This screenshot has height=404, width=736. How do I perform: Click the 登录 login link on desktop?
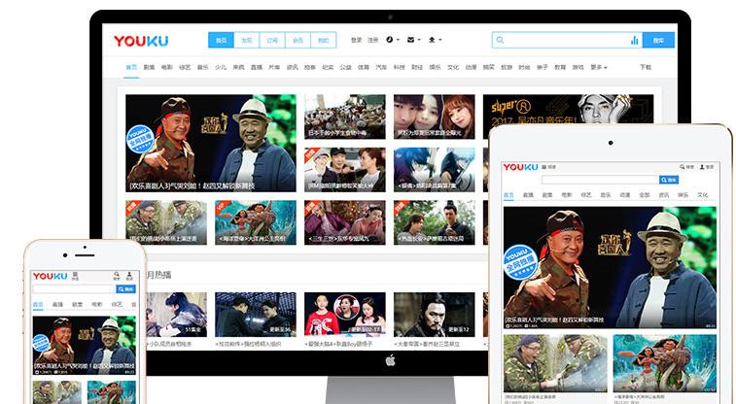[356, 40]
